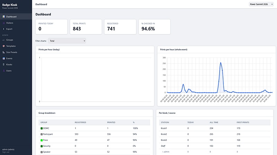Screen dimensions: 277x155
Task: Open Visitors via its sidebar icon
Action: point(4,23)
